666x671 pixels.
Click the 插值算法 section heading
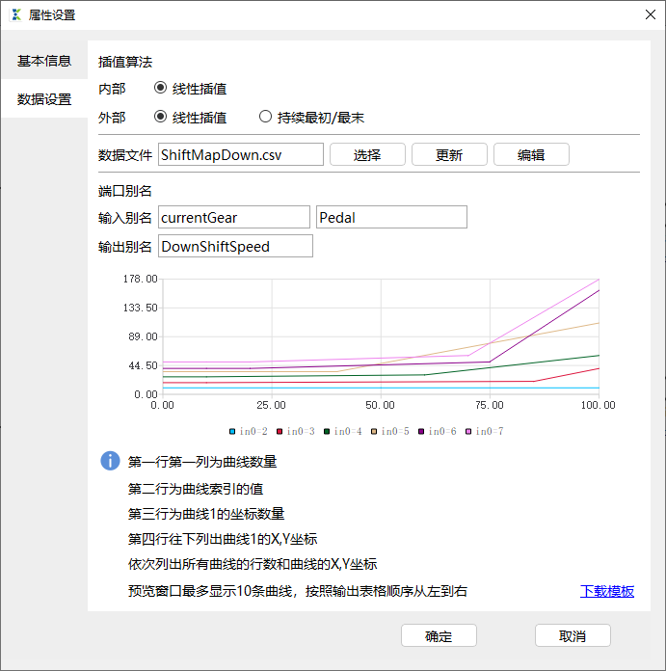[125, 62]
